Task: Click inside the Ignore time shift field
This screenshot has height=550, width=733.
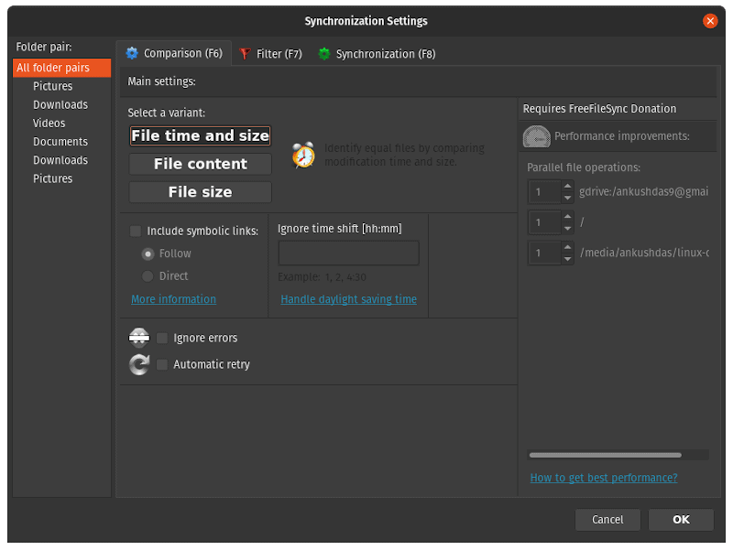Action: tap(348, 253)
